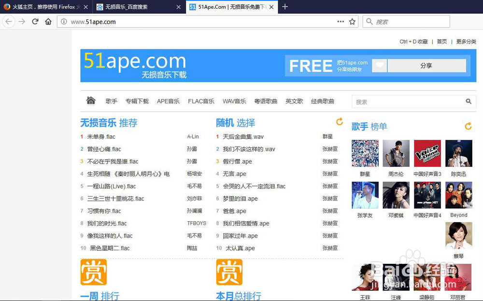Image resolution: width=483 pixels, height=301 pixels.
Task: Open 陈奕迅 singer thumbnail
Action: point(459,154)
